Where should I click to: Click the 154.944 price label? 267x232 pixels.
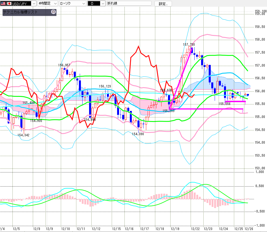click(x=90, y=120)
